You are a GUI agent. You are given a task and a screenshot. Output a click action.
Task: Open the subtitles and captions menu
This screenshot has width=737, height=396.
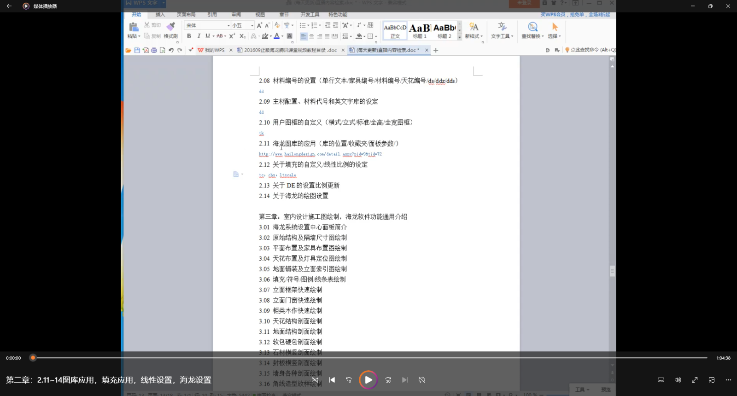[661, 380]
